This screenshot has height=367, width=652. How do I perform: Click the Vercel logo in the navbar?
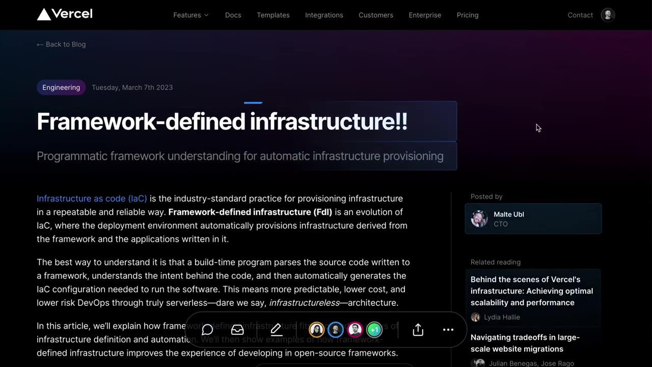click(x=64, y=15)
